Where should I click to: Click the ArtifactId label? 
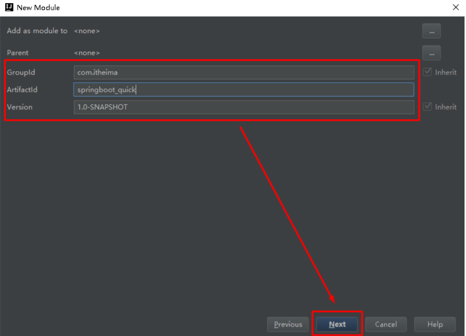tap(22, 90)
